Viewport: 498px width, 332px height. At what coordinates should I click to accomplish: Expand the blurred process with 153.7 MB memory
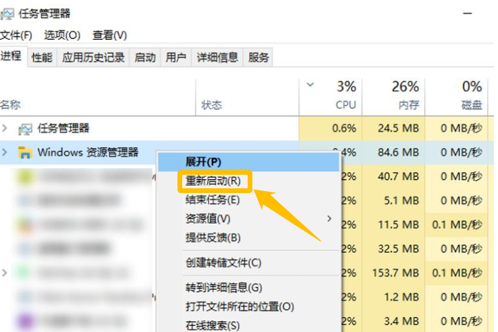[5, 273]
